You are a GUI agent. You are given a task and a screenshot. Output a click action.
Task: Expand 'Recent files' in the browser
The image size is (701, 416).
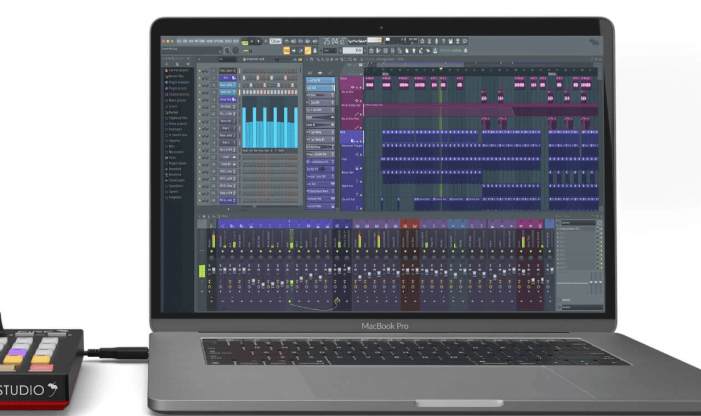pyautogui.click(x=175, y=76)
